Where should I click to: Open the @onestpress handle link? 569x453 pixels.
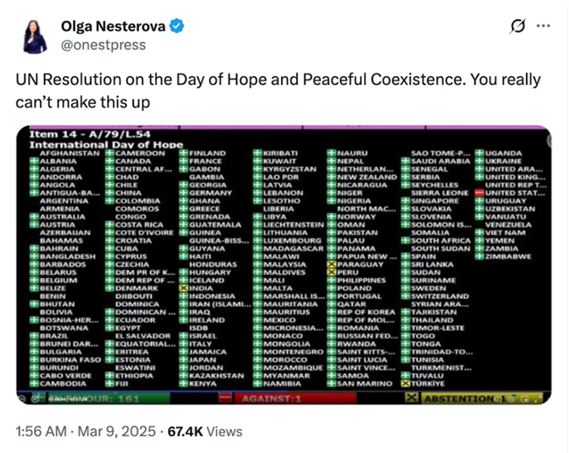103,45
